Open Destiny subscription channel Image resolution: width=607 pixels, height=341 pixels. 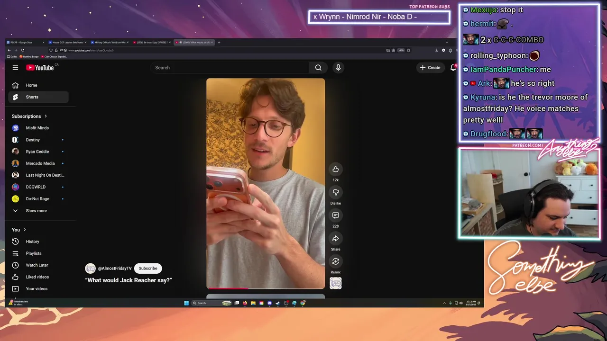point(38,140)
